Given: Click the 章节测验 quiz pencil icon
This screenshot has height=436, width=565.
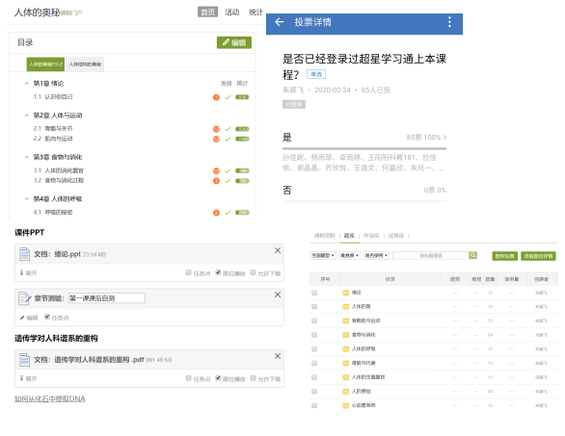Looking at the screenshot, I should point(24,298).
